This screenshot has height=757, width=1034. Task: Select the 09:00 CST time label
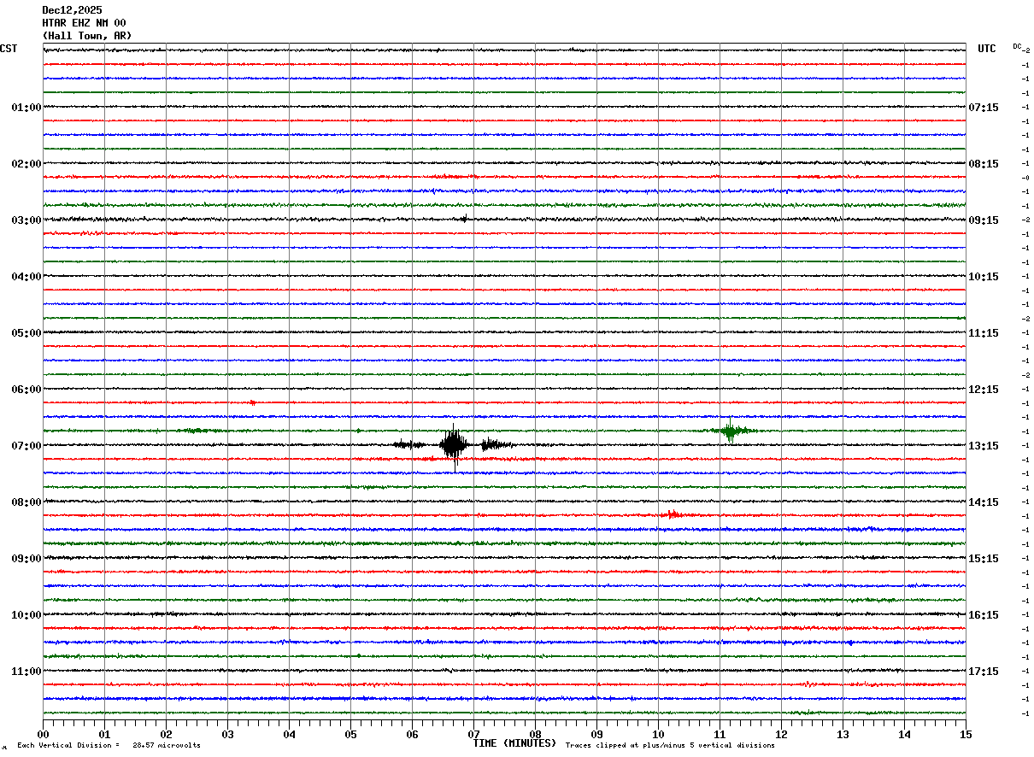(26, 559)
